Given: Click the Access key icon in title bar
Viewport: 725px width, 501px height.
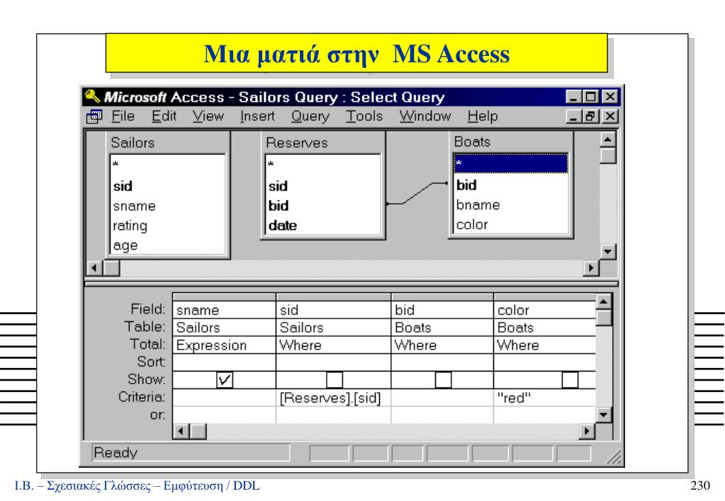Looking at the screenshot, I should pos(92,96).
